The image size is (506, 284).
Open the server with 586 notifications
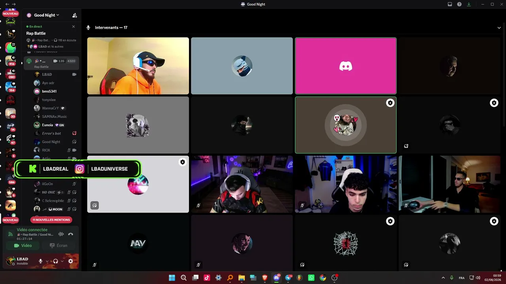(x=11, y=179)
